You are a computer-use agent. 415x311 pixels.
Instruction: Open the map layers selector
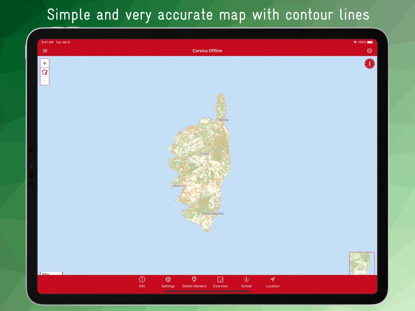(369, 51)
